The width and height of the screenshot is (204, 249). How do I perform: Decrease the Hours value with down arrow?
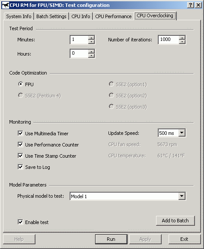coord(91,56)
